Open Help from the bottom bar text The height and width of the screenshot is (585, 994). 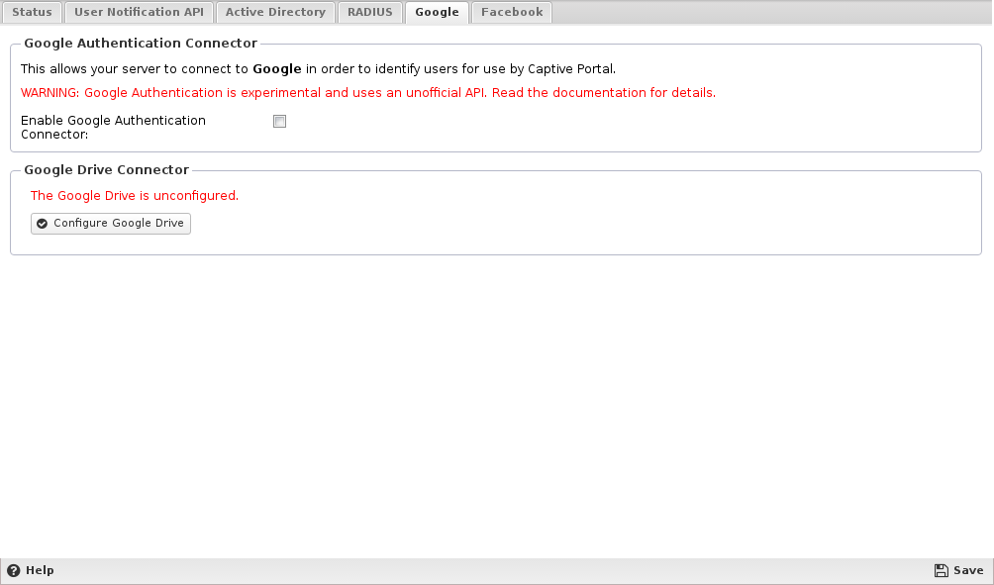tap(40, 571)
